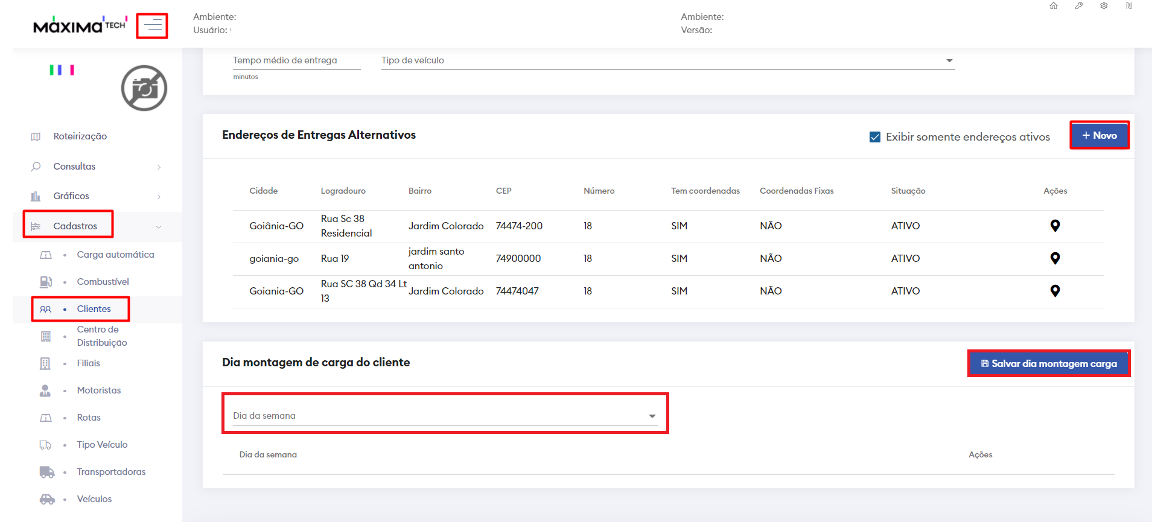Uncheck Exibir somente endereços ativos

click(874, 137)
